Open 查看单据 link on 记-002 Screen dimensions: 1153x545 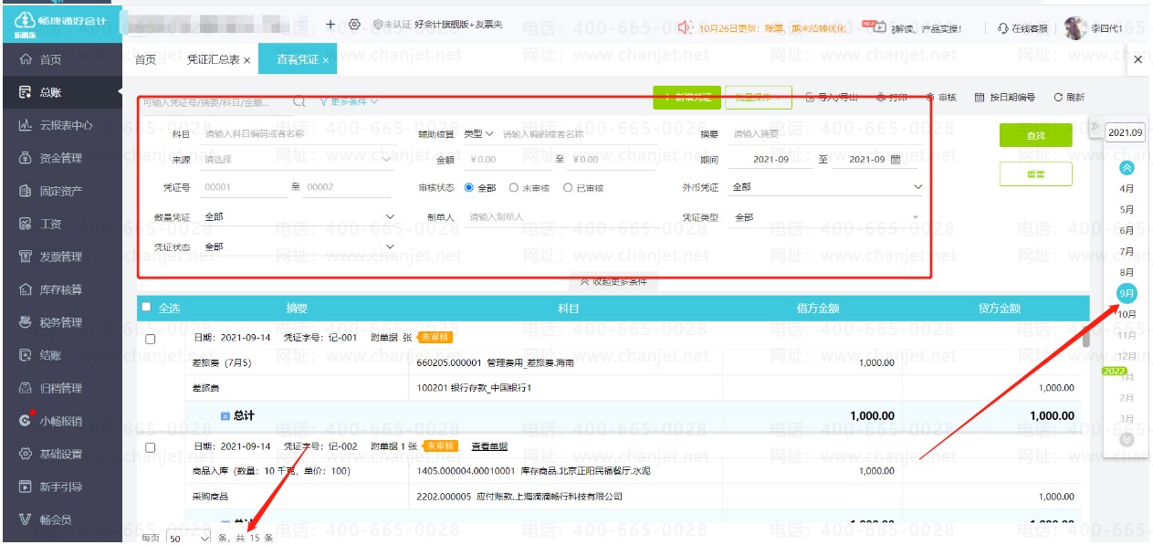point(489,446)
